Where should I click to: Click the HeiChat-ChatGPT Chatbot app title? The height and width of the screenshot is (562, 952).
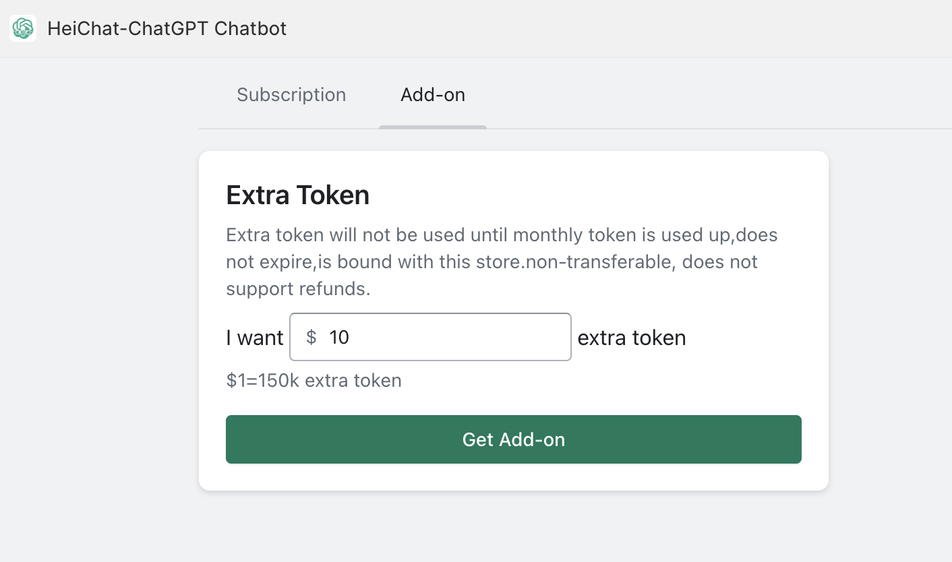pos(167,28)
